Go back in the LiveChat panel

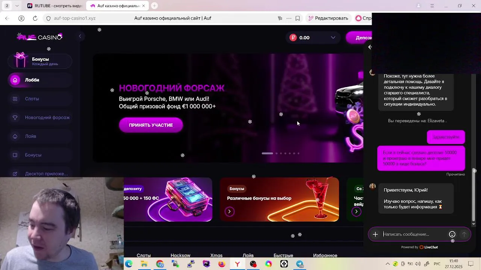tap(370, 47)
